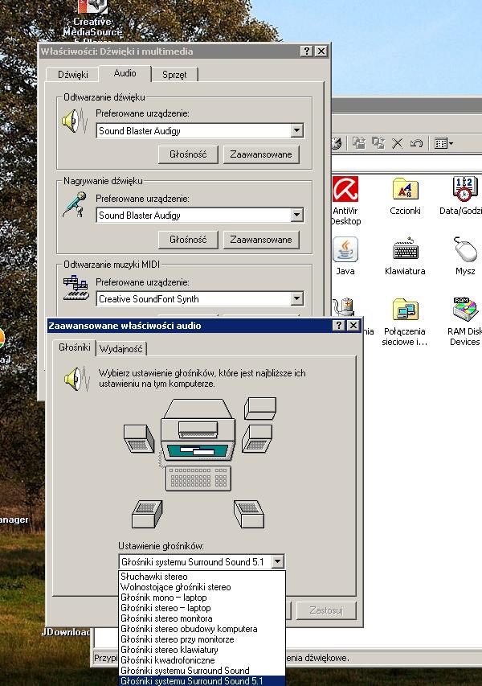Open the Java control panel icon
482x686 pixels.
(345, 257)
